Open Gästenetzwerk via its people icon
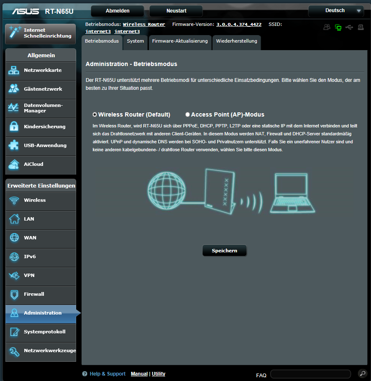Image resolution: width=371 pixels, height=381 pixels. (x=14, y=89)
